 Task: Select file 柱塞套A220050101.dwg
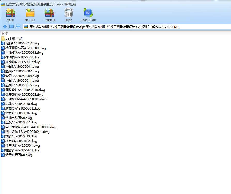click(x=21, y=150)
